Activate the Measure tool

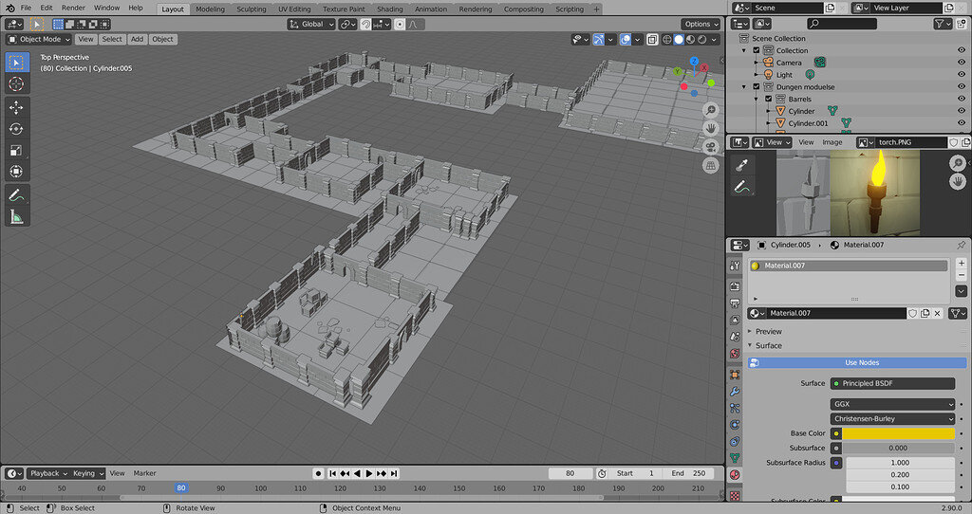[x=16, y=216]
